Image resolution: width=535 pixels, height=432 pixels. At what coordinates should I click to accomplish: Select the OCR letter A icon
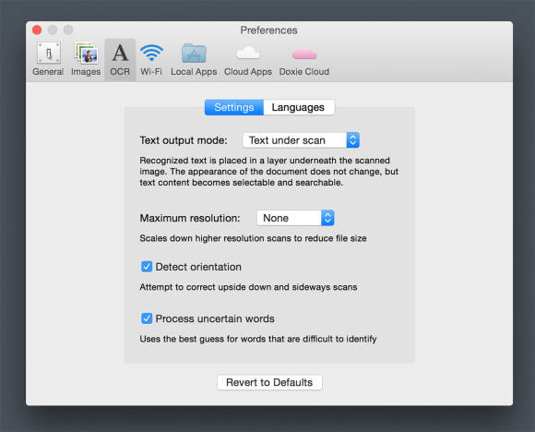120,53
